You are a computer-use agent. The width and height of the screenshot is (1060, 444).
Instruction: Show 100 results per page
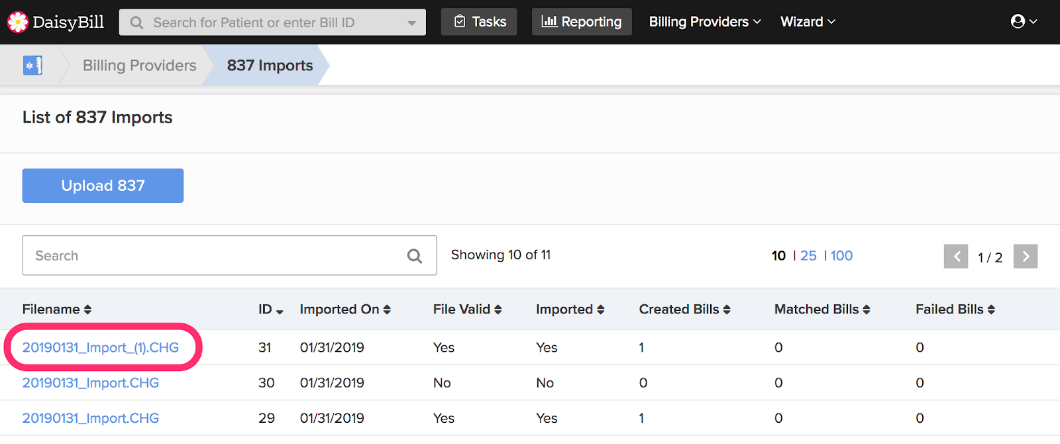click(841, 256)
